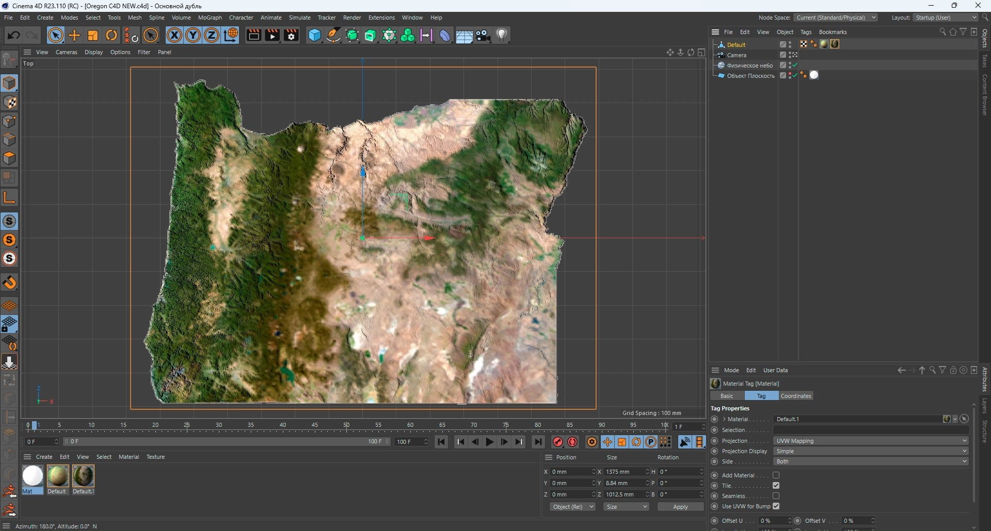The height and width of the screenshot is (531, 991).
Task: Open the Spline pen tool
Action: point(333,35)
